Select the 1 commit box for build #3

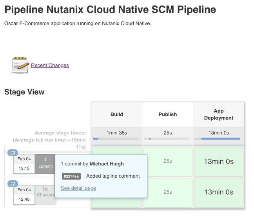[x=45, y=164]
